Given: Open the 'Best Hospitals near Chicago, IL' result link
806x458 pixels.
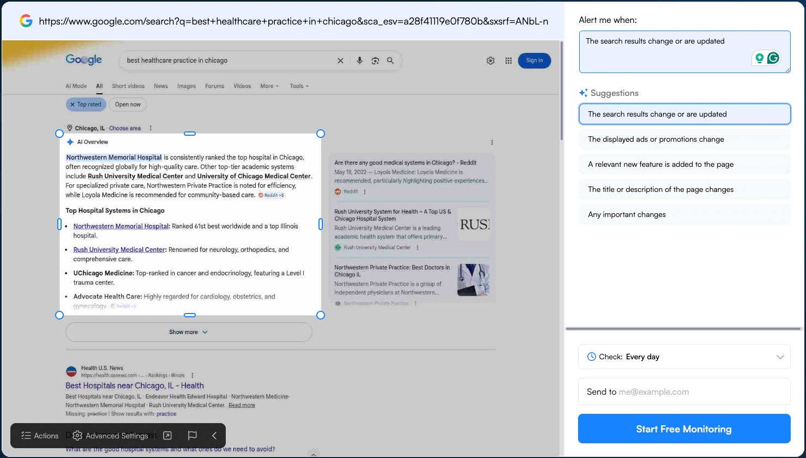Looking at the screenshot, I should click(134, 385).
